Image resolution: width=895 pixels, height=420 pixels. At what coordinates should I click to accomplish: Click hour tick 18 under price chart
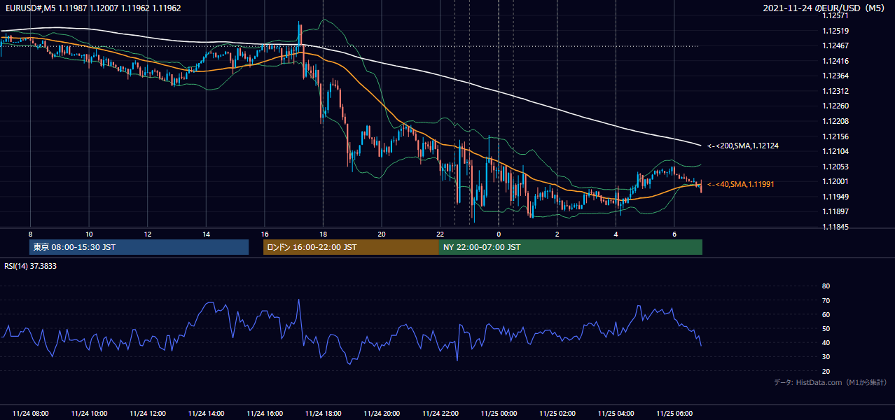(x=323, y=234)
